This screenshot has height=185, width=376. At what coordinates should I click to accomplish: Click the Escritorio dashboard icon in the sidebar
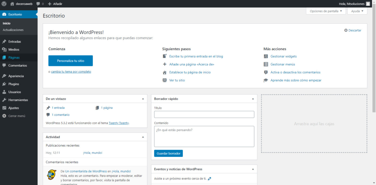tap(4, 14)
